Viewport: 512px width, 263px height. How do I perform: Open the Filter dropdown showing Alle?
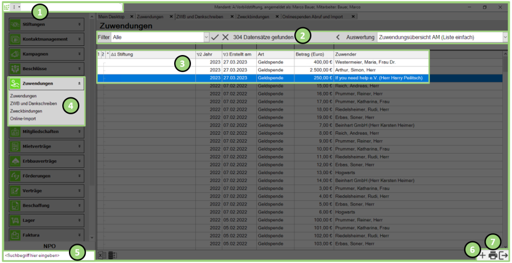click(x=206, y=37)
